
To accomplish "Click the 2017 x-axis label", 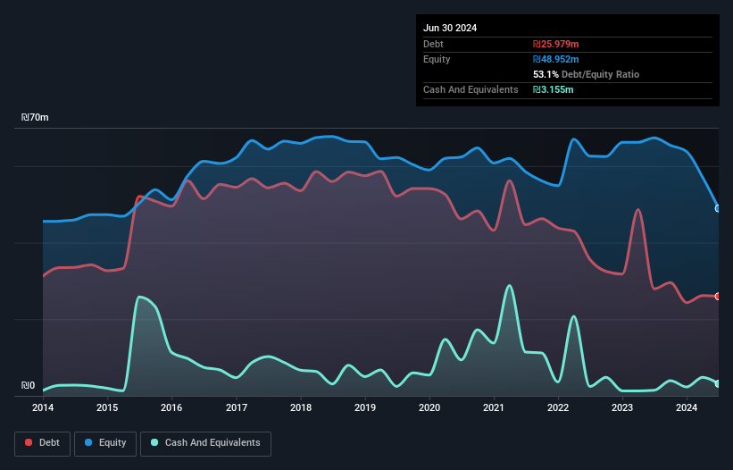I will (237, 407).
